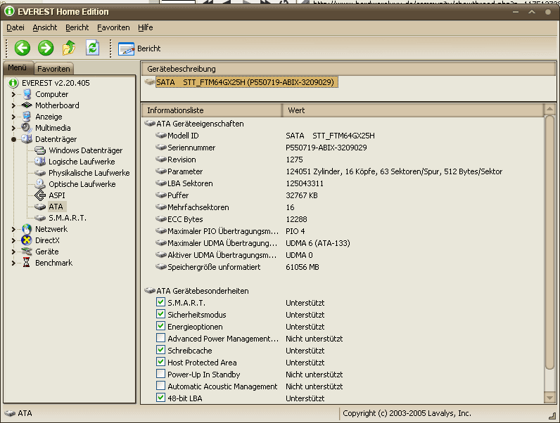560x423 pixels.
Task: Open the Hilfe menu
Action: tap(146, 27)
